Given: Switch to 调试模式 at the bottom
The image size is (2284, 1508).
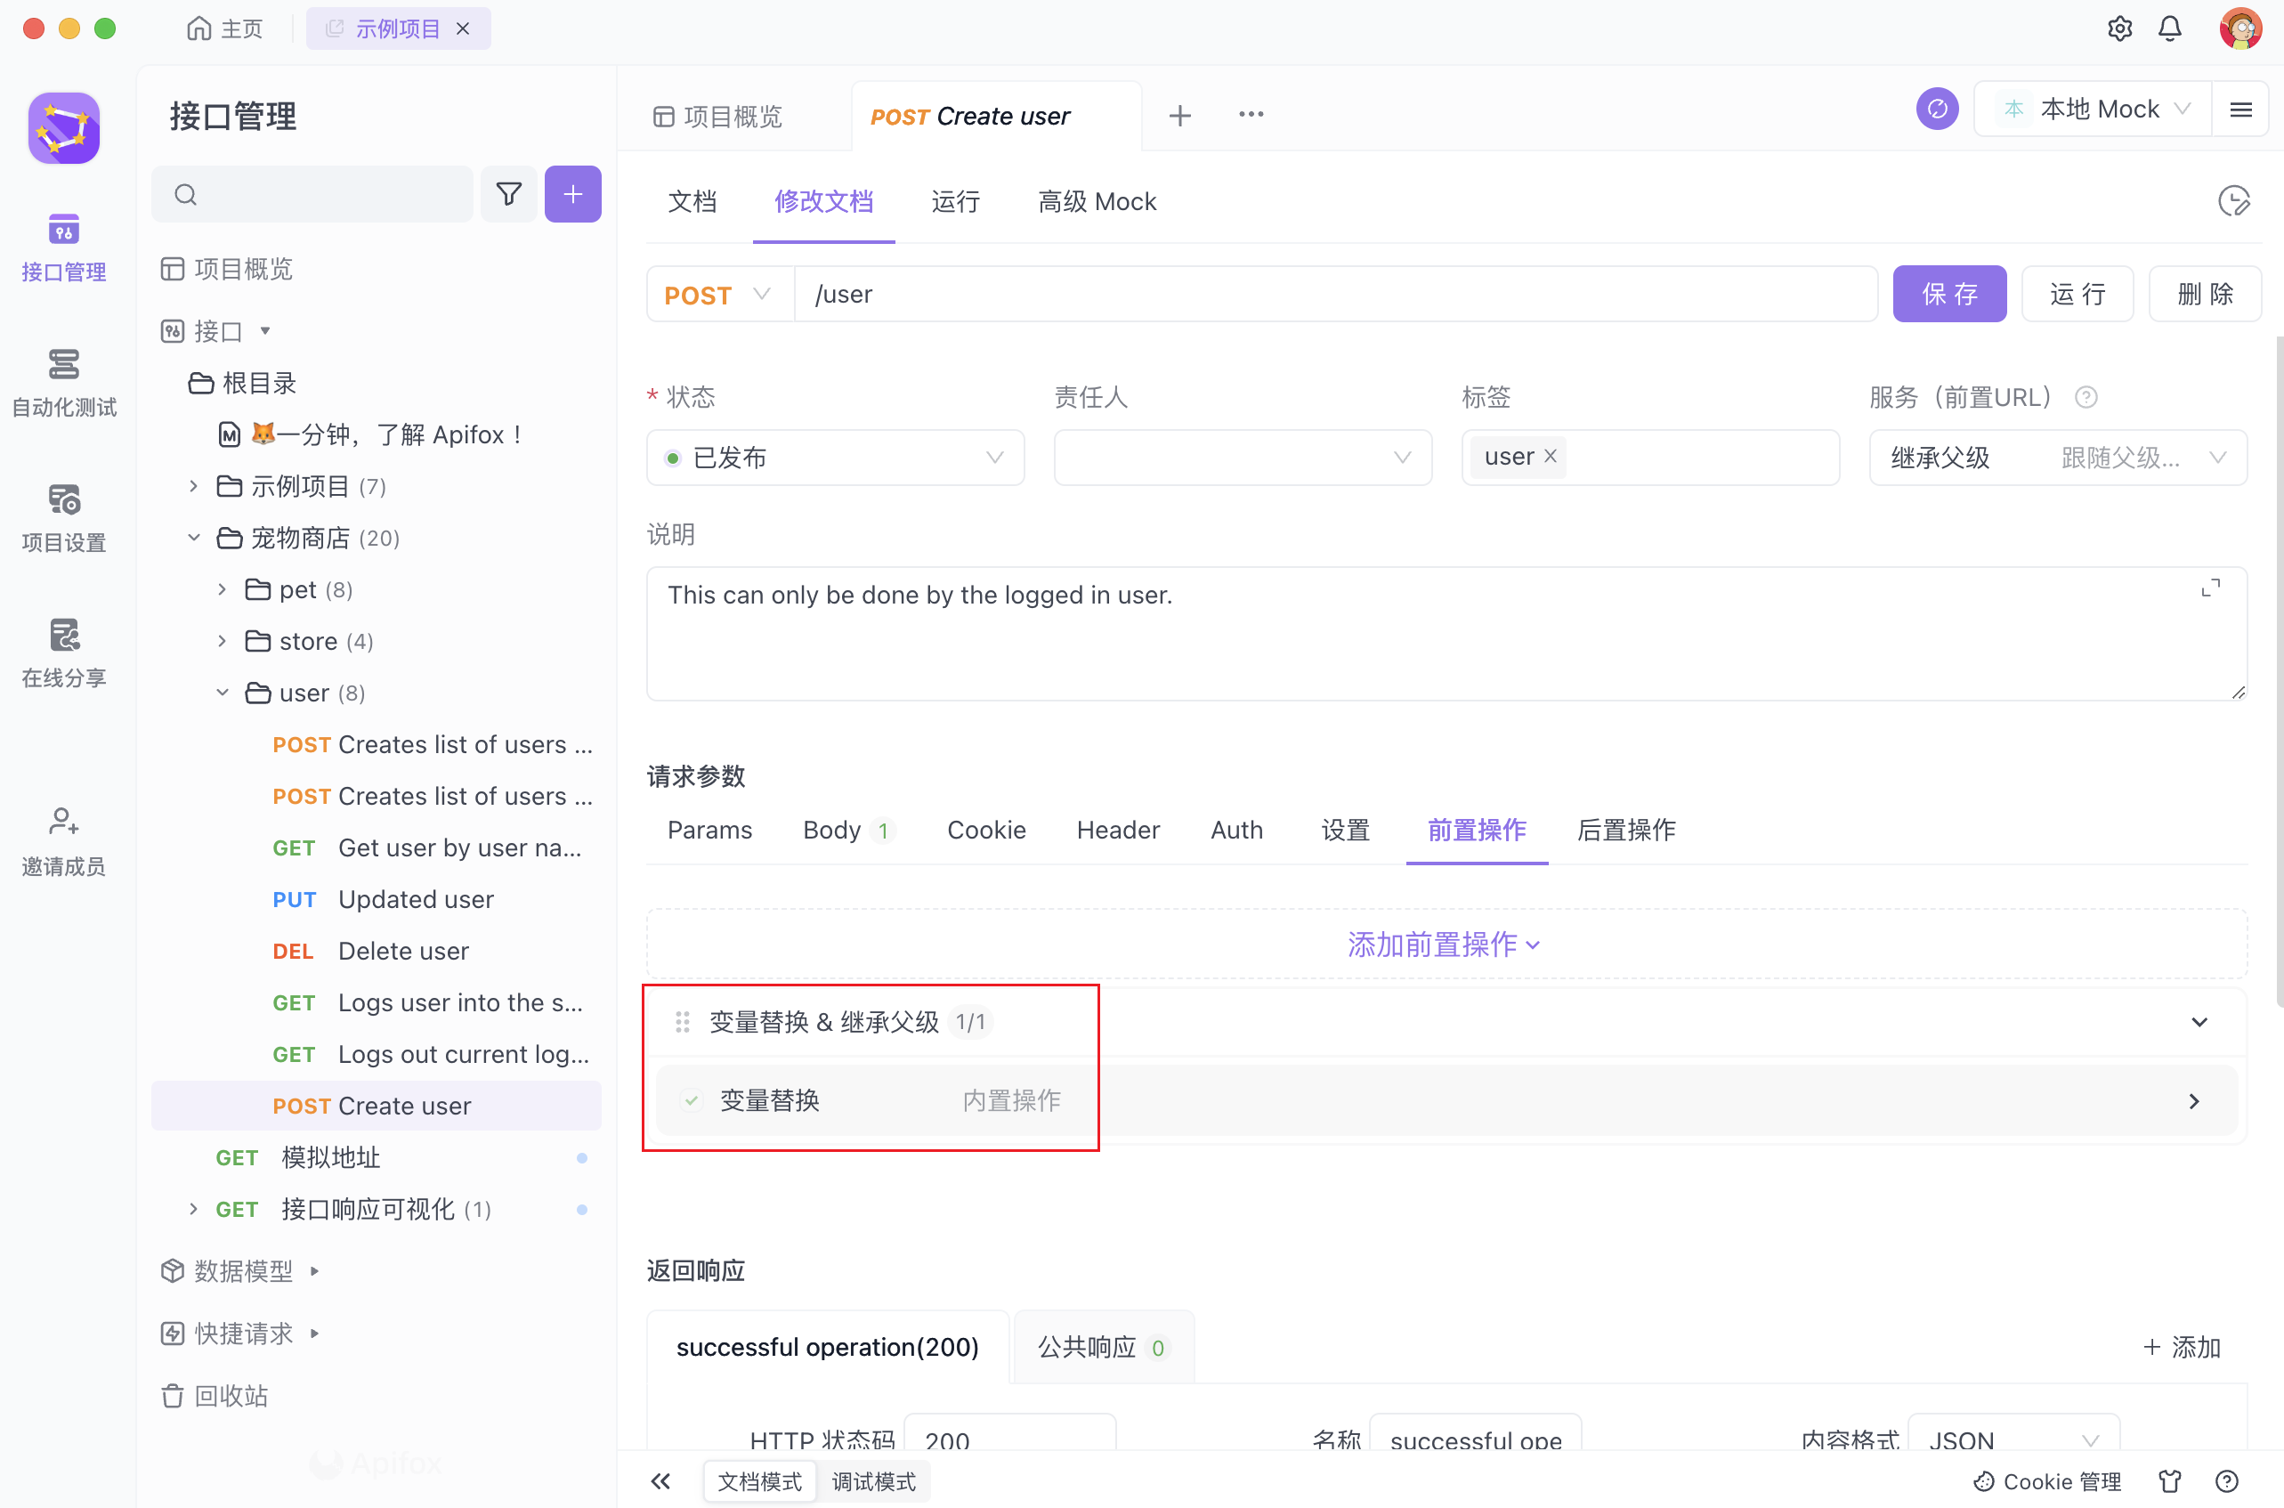Looking at the screenshot, I should [x=873, y=1481].
